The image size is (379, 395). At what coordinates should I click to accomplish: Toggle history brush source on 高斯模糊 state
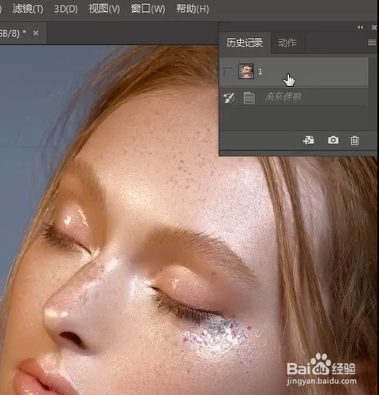pyautogui.click(x=228, y=98)
